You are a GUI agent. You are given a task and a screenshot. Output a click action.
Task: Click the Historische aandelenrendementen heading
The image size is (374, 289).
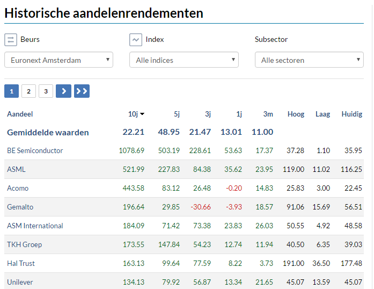click(x=104, y=13)
